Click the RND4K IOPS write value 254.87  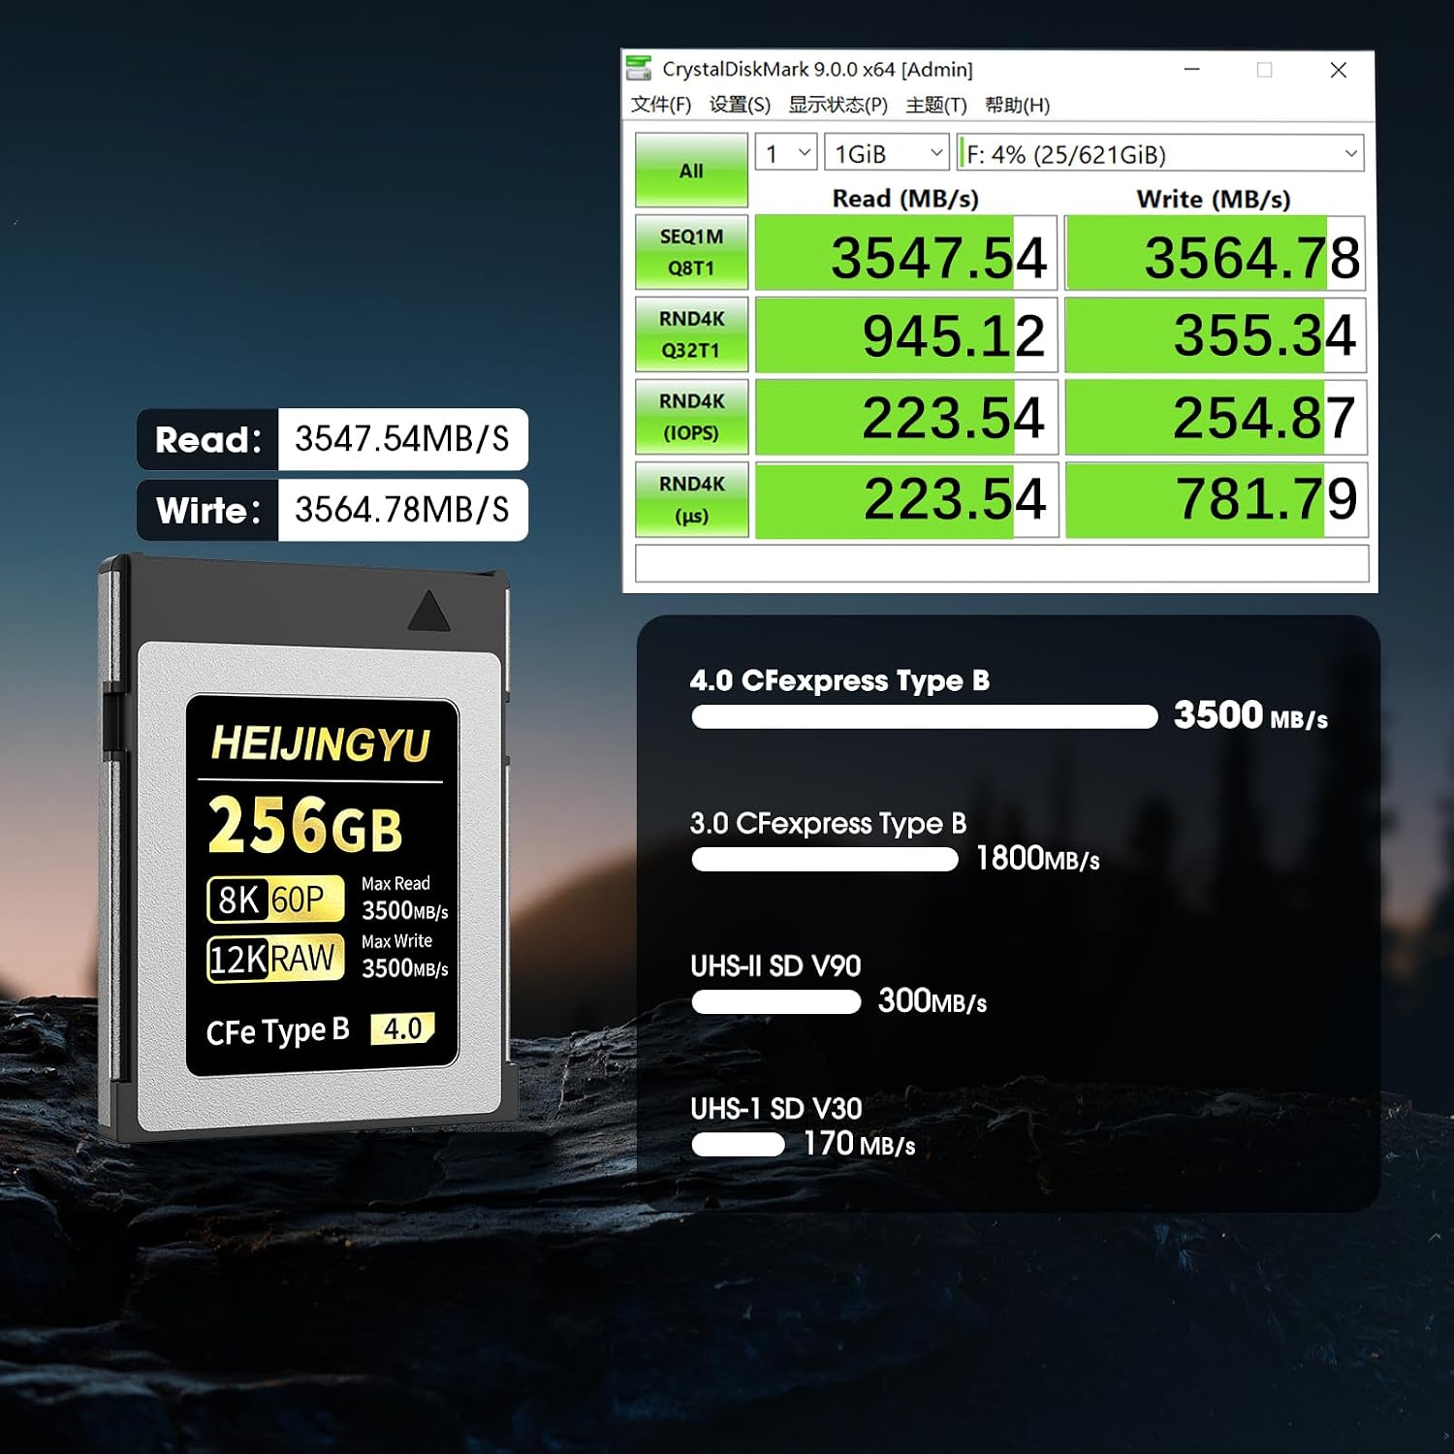point(1216,418)
